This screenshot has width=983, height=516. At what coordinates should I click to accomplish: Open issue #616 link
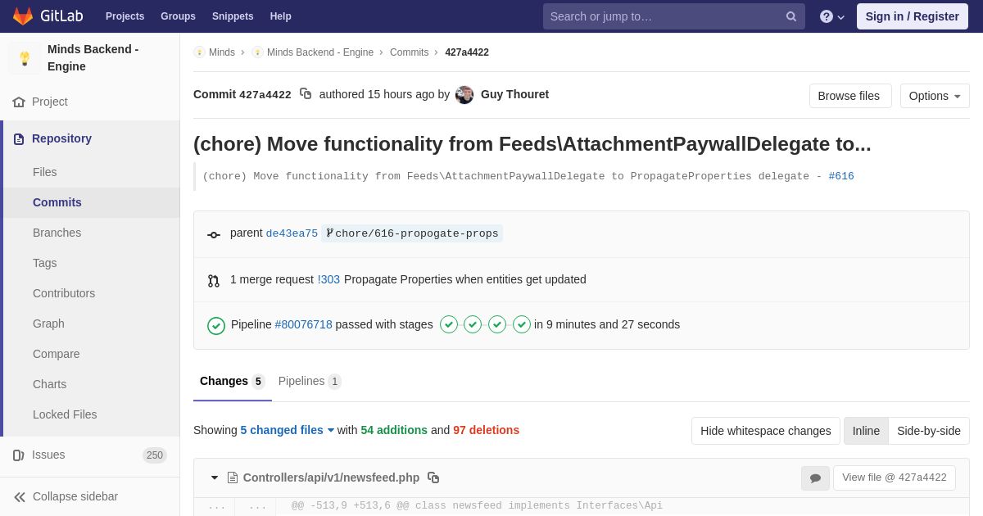tap(841, 176)
